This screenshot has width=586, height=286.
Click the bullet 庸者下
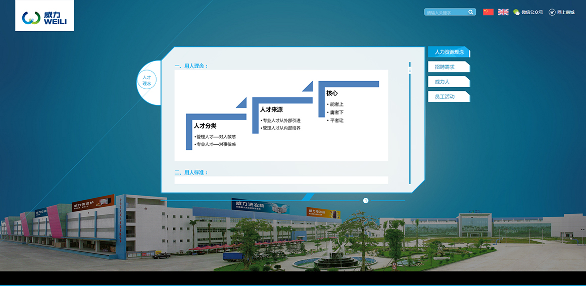click(337, 112)
